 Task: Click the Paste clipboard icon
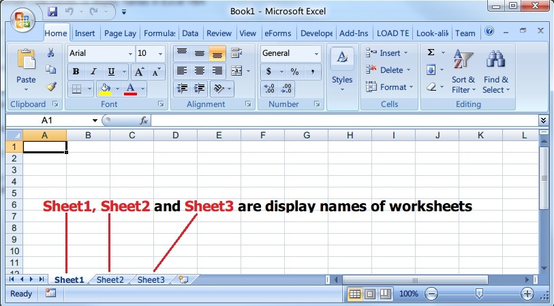[26, 59]
